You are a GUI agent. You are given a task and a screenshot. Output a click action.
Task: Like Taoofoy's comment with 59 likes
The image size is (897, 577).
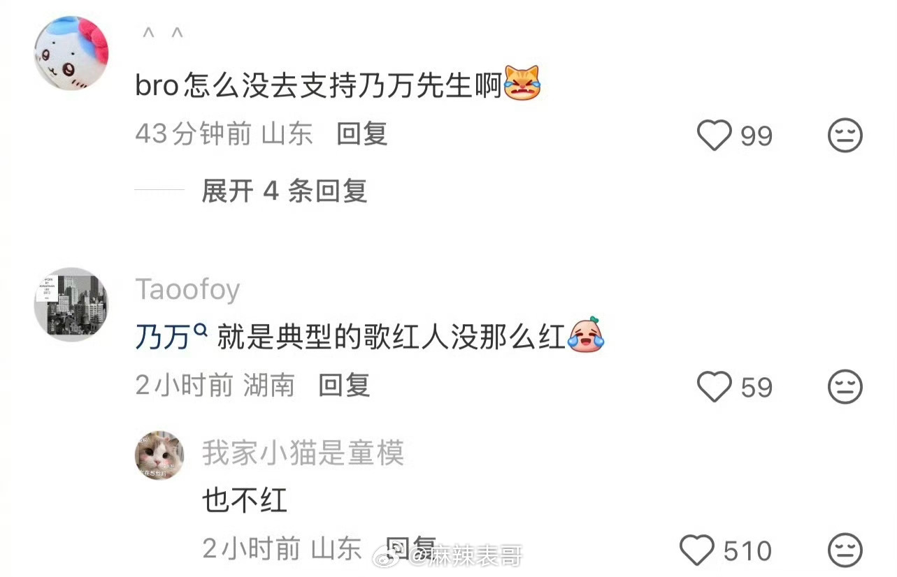pos(715,386)
